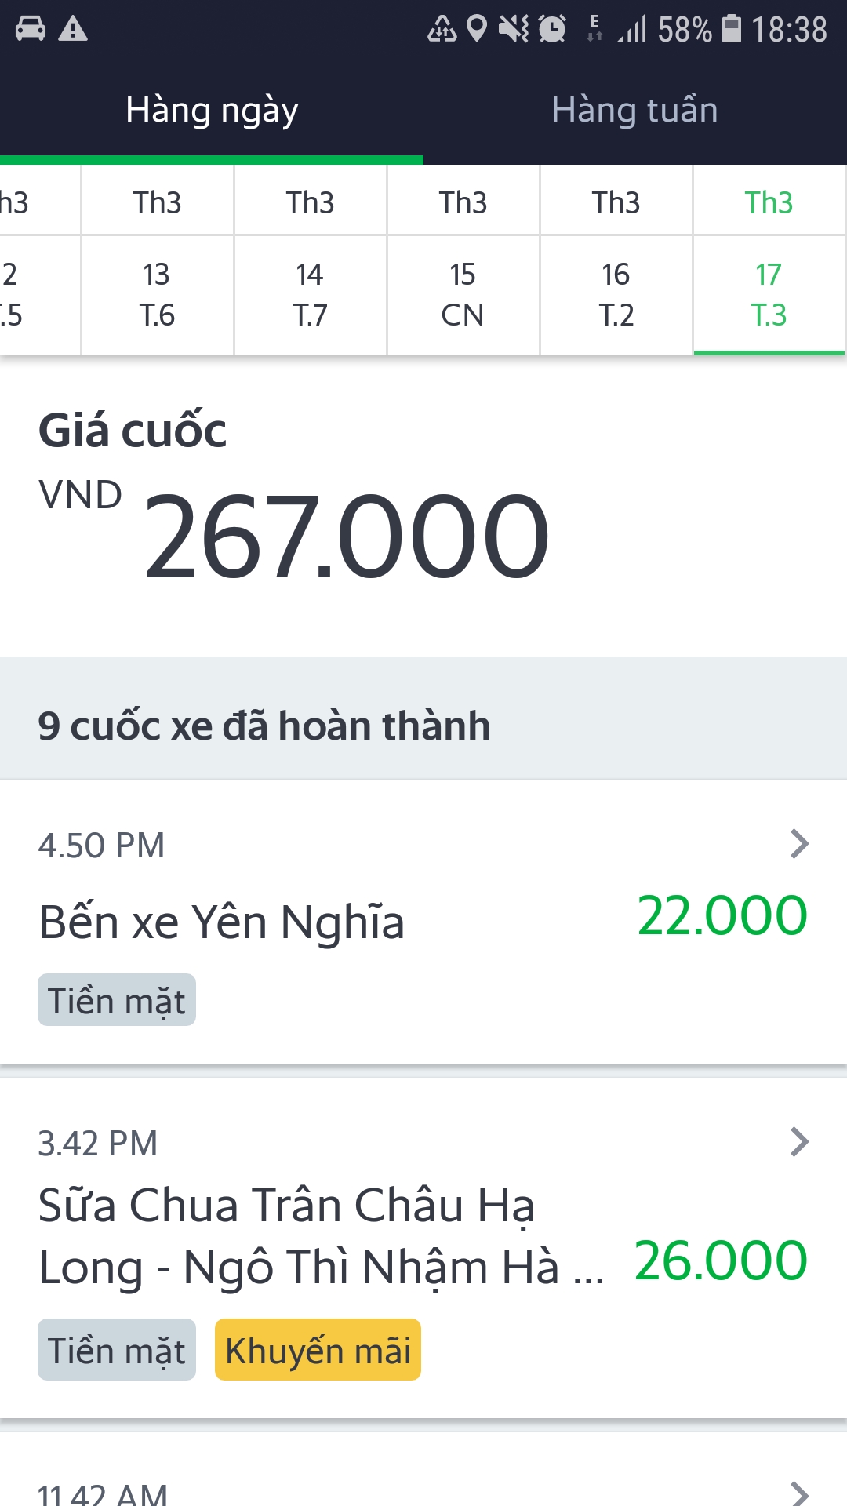Expand the 4.50 PM trip chevron

tap(799, 844)
